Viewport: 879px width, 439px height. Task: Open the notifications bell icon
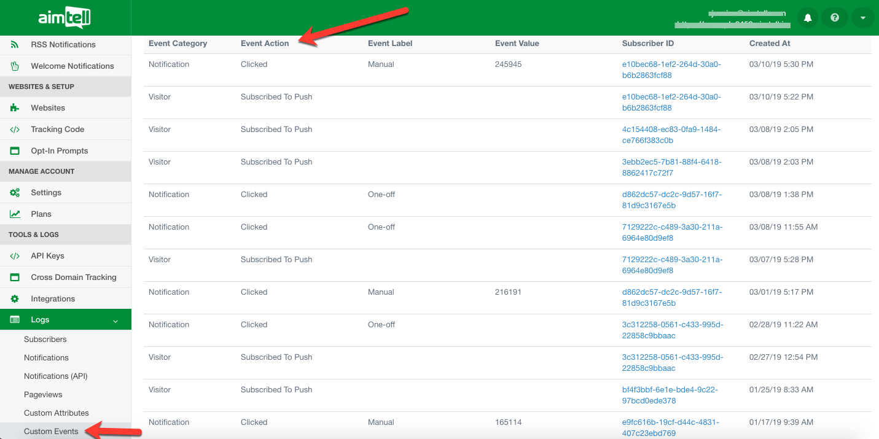pyautogui.click(x=808, y=18)
